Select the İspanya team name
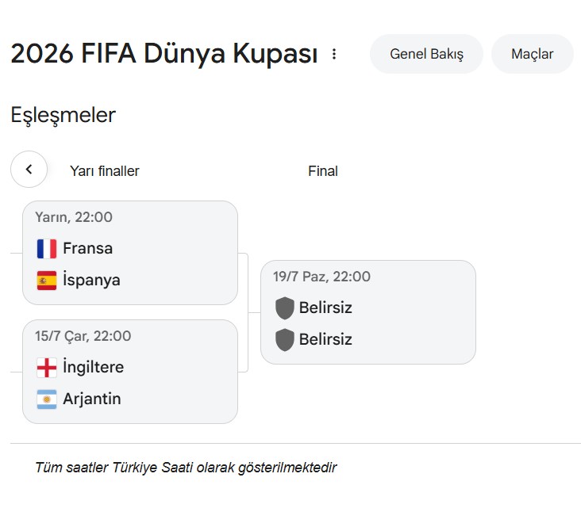 (91, 280)
